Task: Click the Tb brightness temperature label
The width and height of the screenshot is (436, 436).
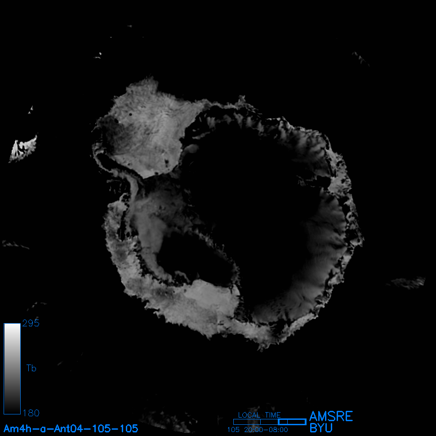Action: tap(31, 369)
